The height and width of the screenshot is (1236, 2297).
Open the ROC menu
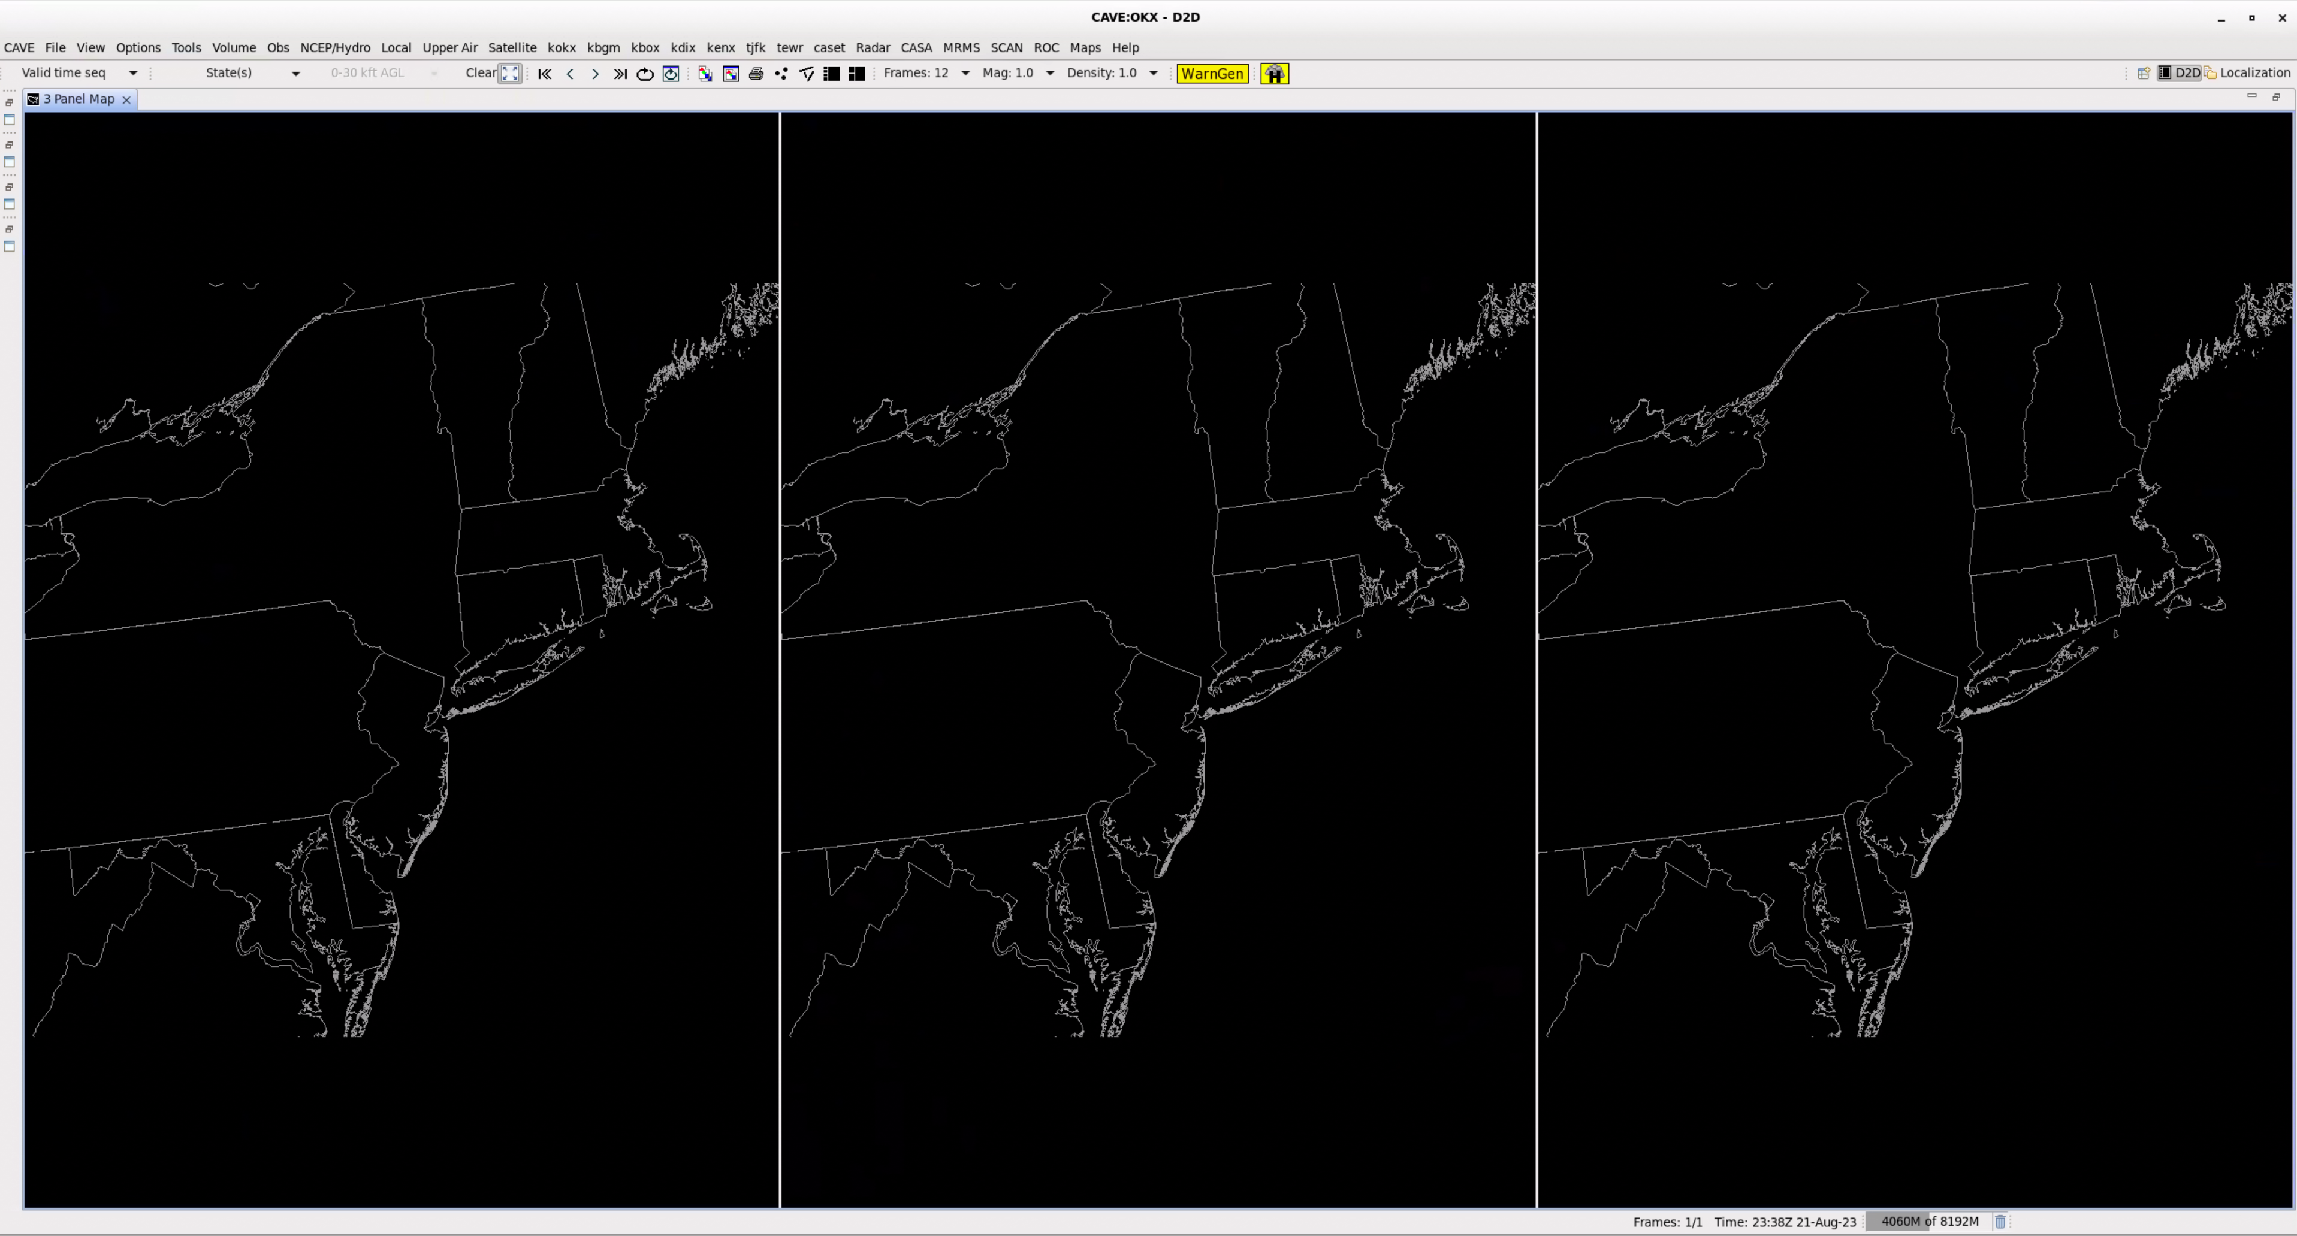1046,48
